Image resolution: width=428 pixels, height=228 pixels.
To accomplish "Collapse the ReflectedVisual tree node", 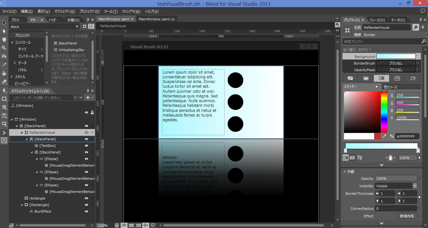I will (22, 132).
